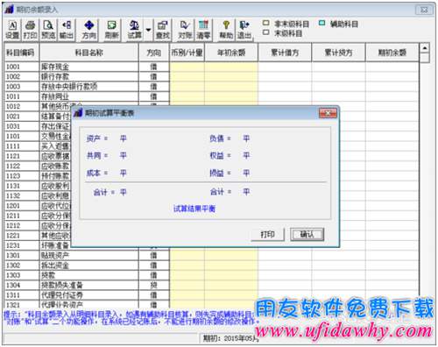Click account code 1231 in the table
Screen dimensions: 438x347
point(13,245)
